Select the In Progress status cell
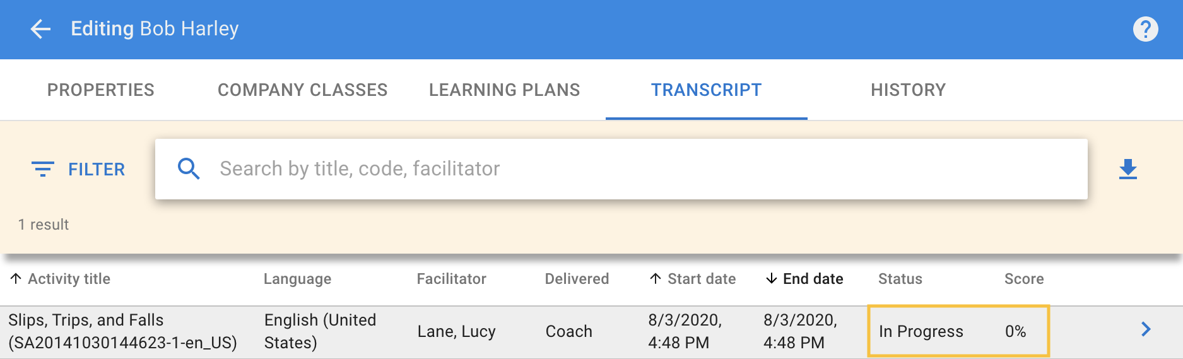Image resolution: width=1183 pixels, height=359 pixels. point(921,332)
